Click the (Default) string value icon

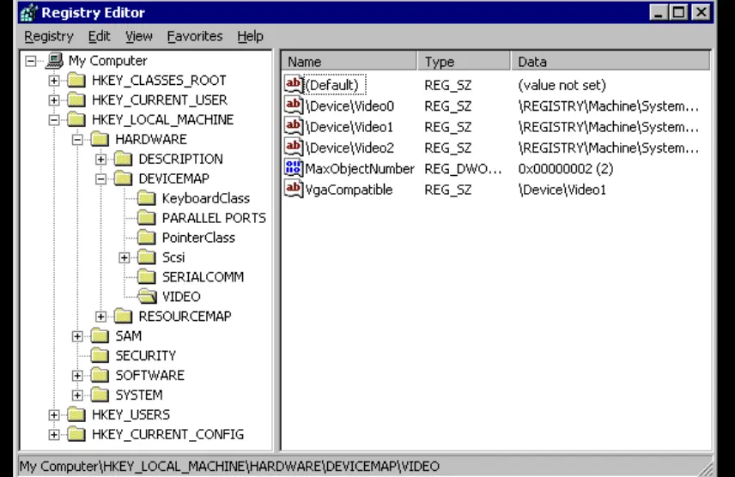(x=294, y=85)
